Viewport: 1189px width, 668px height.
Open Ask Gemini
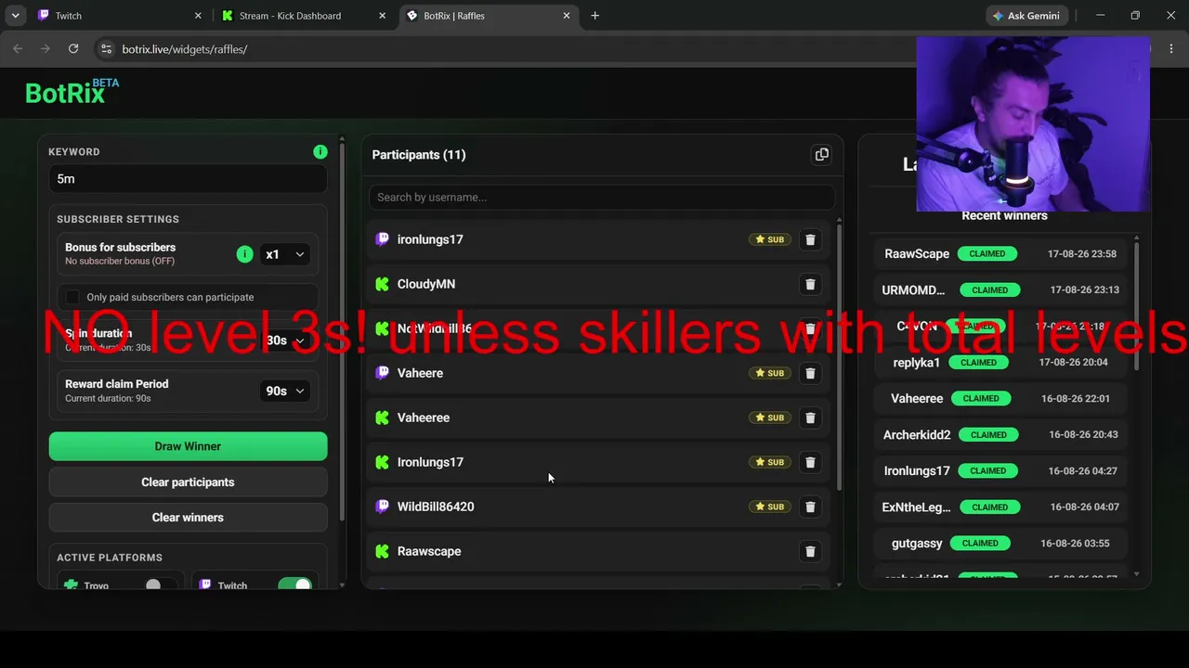coord(1026,16)
